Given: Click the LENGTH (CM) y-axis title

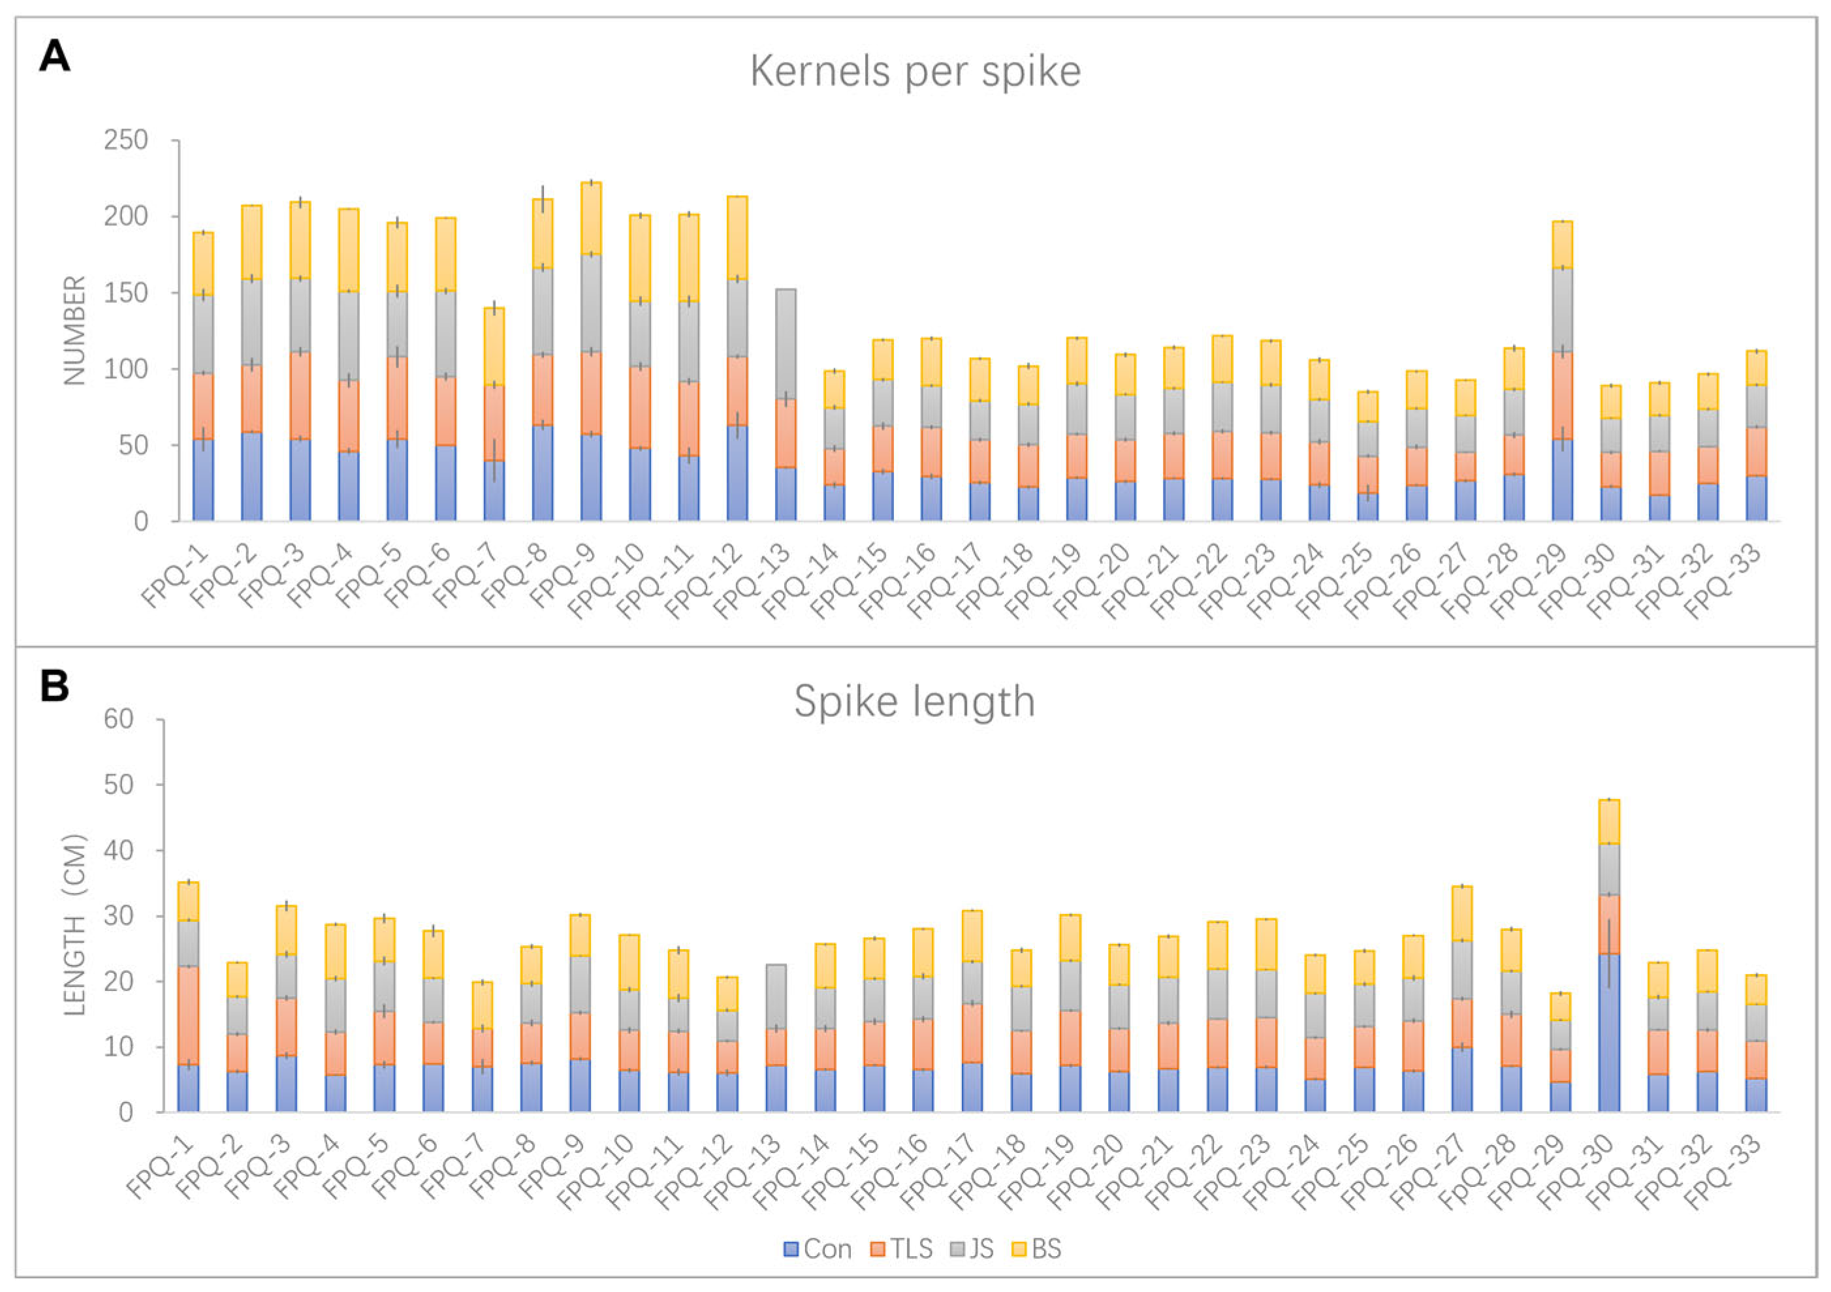Looking at the screenshot, I should 74,924.
